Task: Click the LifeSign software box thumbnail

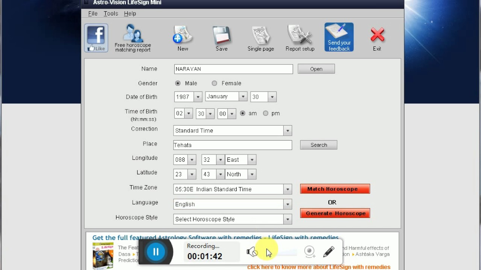Action: [103, 256]
